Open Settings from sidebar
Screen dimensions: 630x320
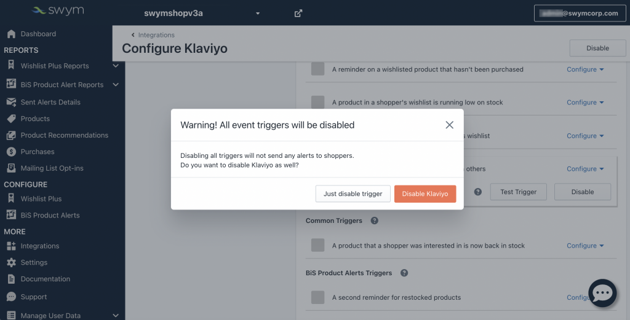(x=34, y=263)
